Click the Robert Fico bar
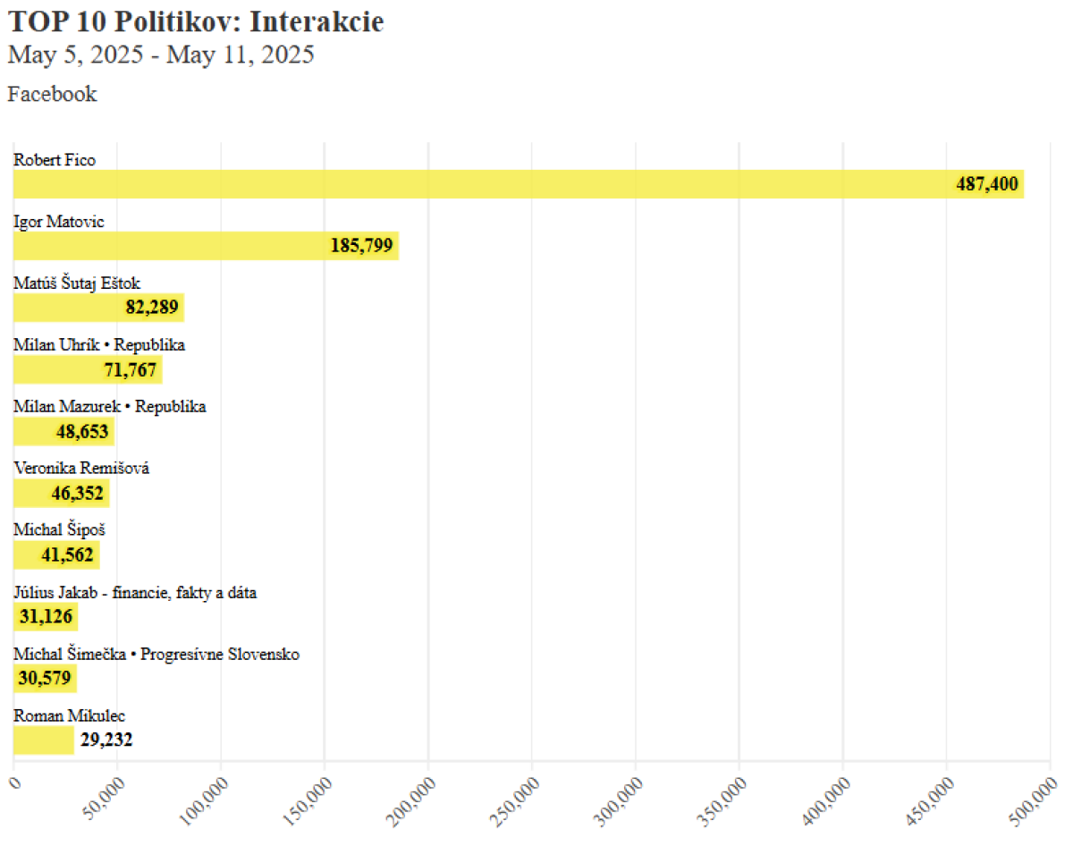 pyautogui.click(x=519, y=184)
